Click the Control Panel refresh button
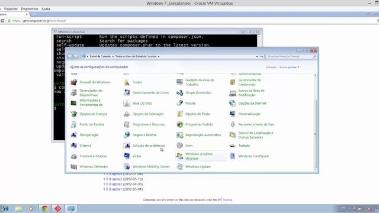 [262, 57]
